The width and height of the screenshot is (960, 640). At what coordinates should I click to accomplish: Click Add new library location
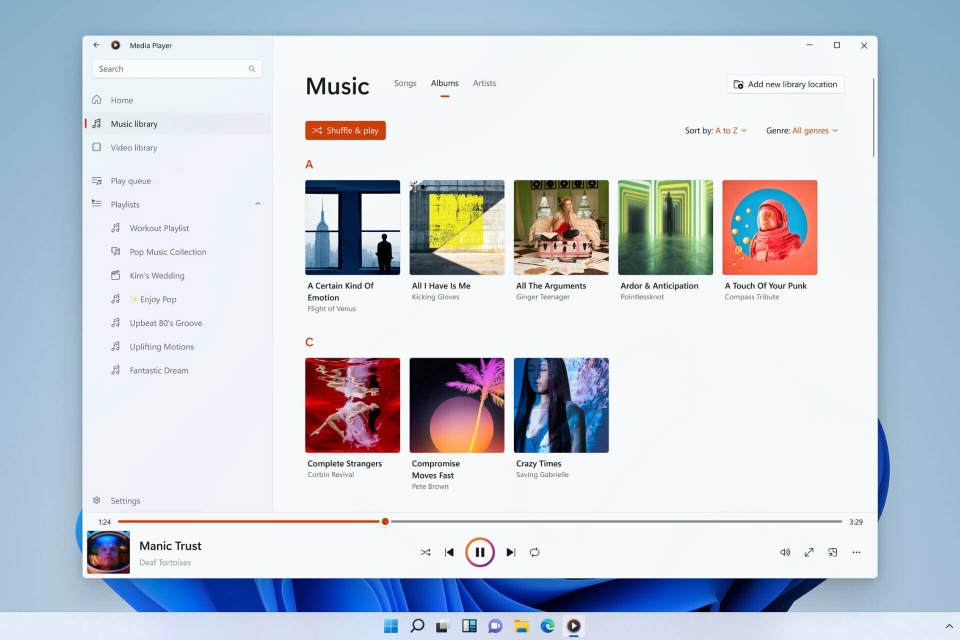click(x=785, y=84)
